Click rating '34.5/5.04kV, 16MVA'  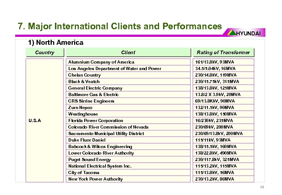pyautogui.click(x=223, y=68)
